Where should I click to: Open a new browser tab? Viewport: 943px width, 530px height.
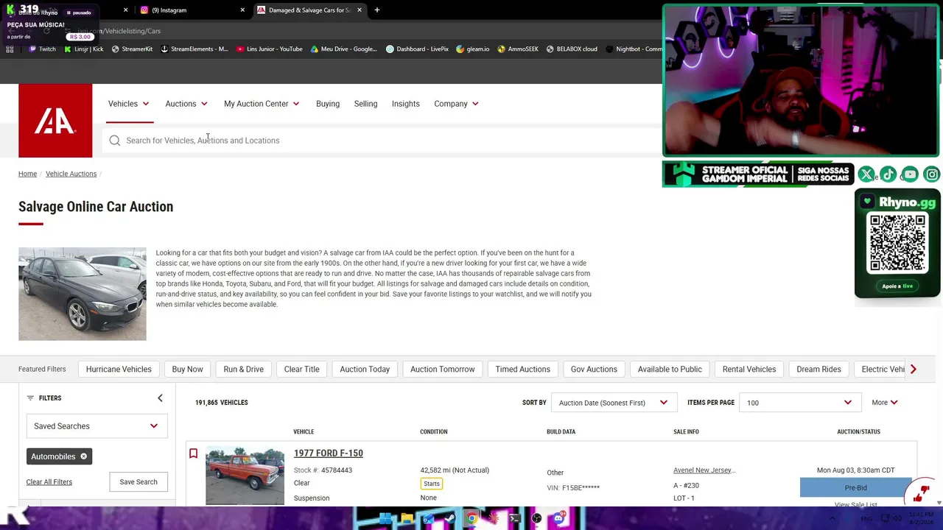376,10
